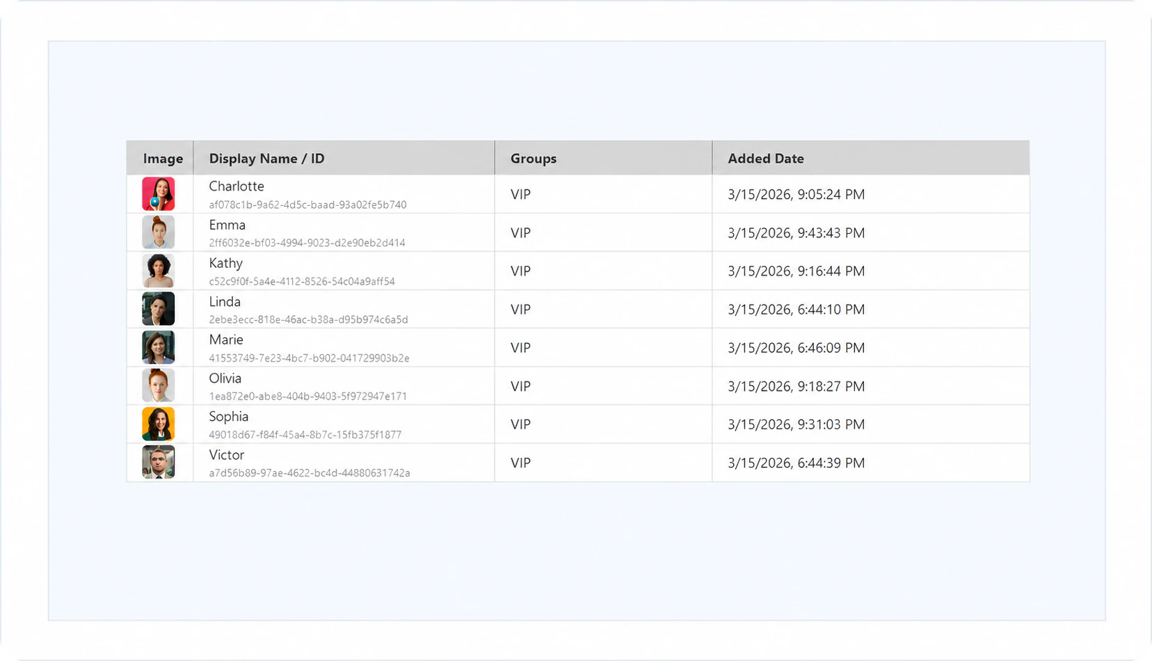1152x661 pixels.
Task: Click the VIP group in Sophia's row
Action: click(520, 424)
